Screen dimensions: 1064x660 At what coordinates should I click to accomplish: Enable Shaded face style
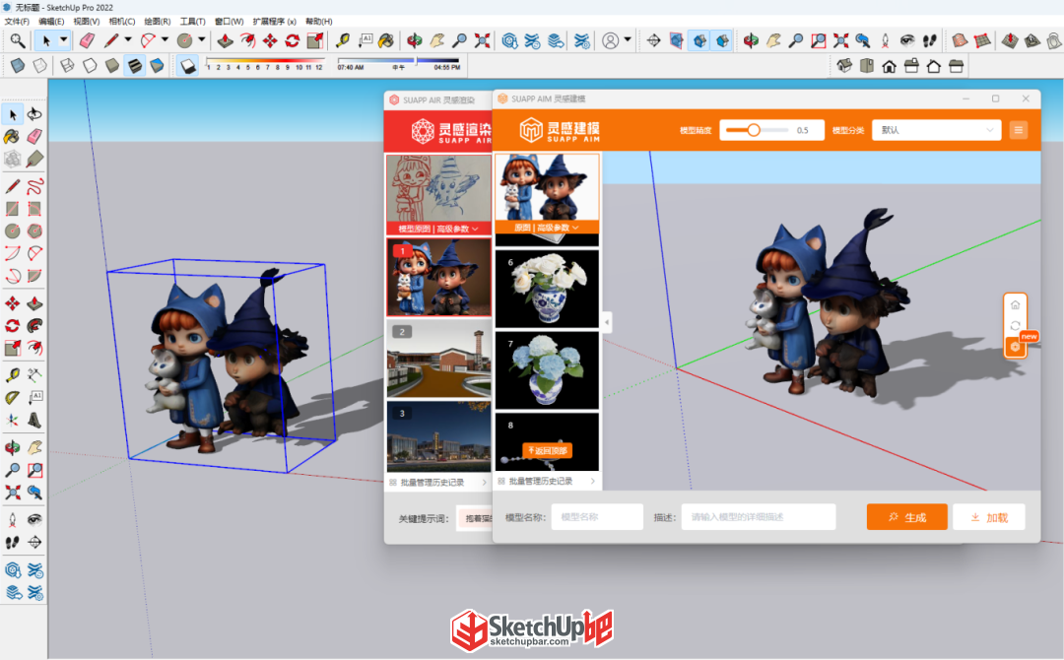click(x=112, y=66)
